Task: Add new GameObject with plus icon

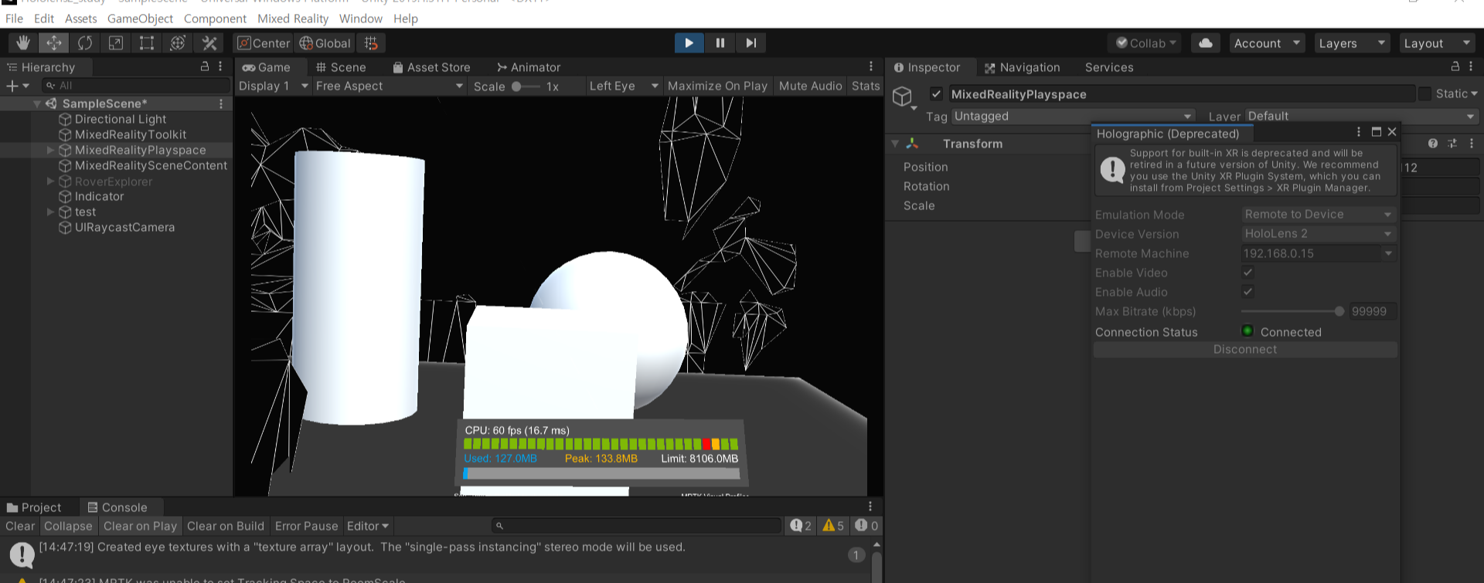Action: click(17, 86)
